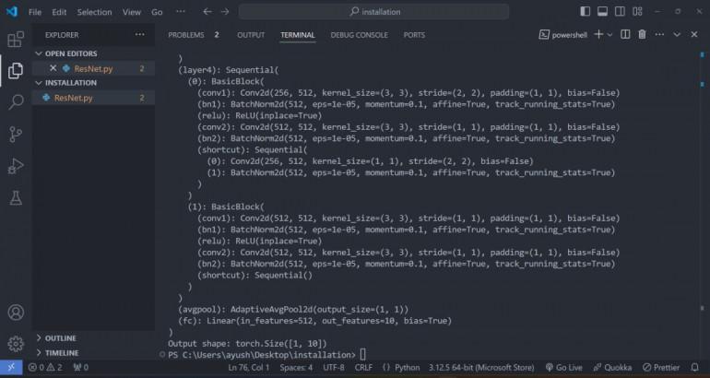
Task: Select Python 3.12.5 64-bit interpreter
Action: tap(481, 368)
